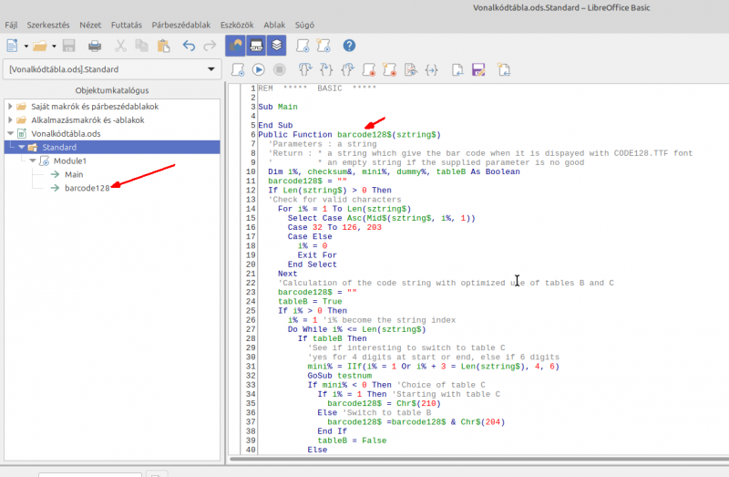Click the Paste clipboard icon
This screenshot has width=729, height=477.
point(163,46)
